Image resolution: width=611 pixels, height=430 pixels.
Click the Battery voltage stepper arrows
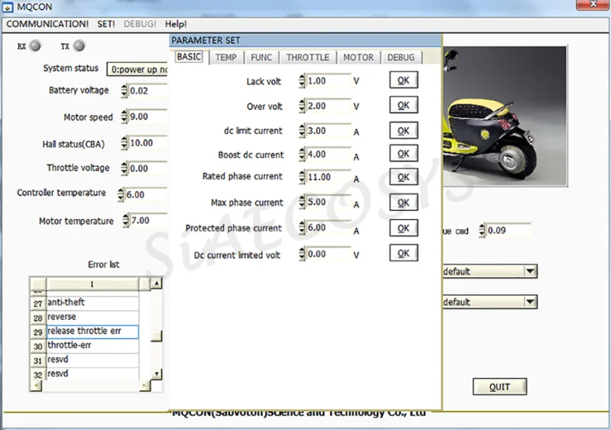[124, 91]
